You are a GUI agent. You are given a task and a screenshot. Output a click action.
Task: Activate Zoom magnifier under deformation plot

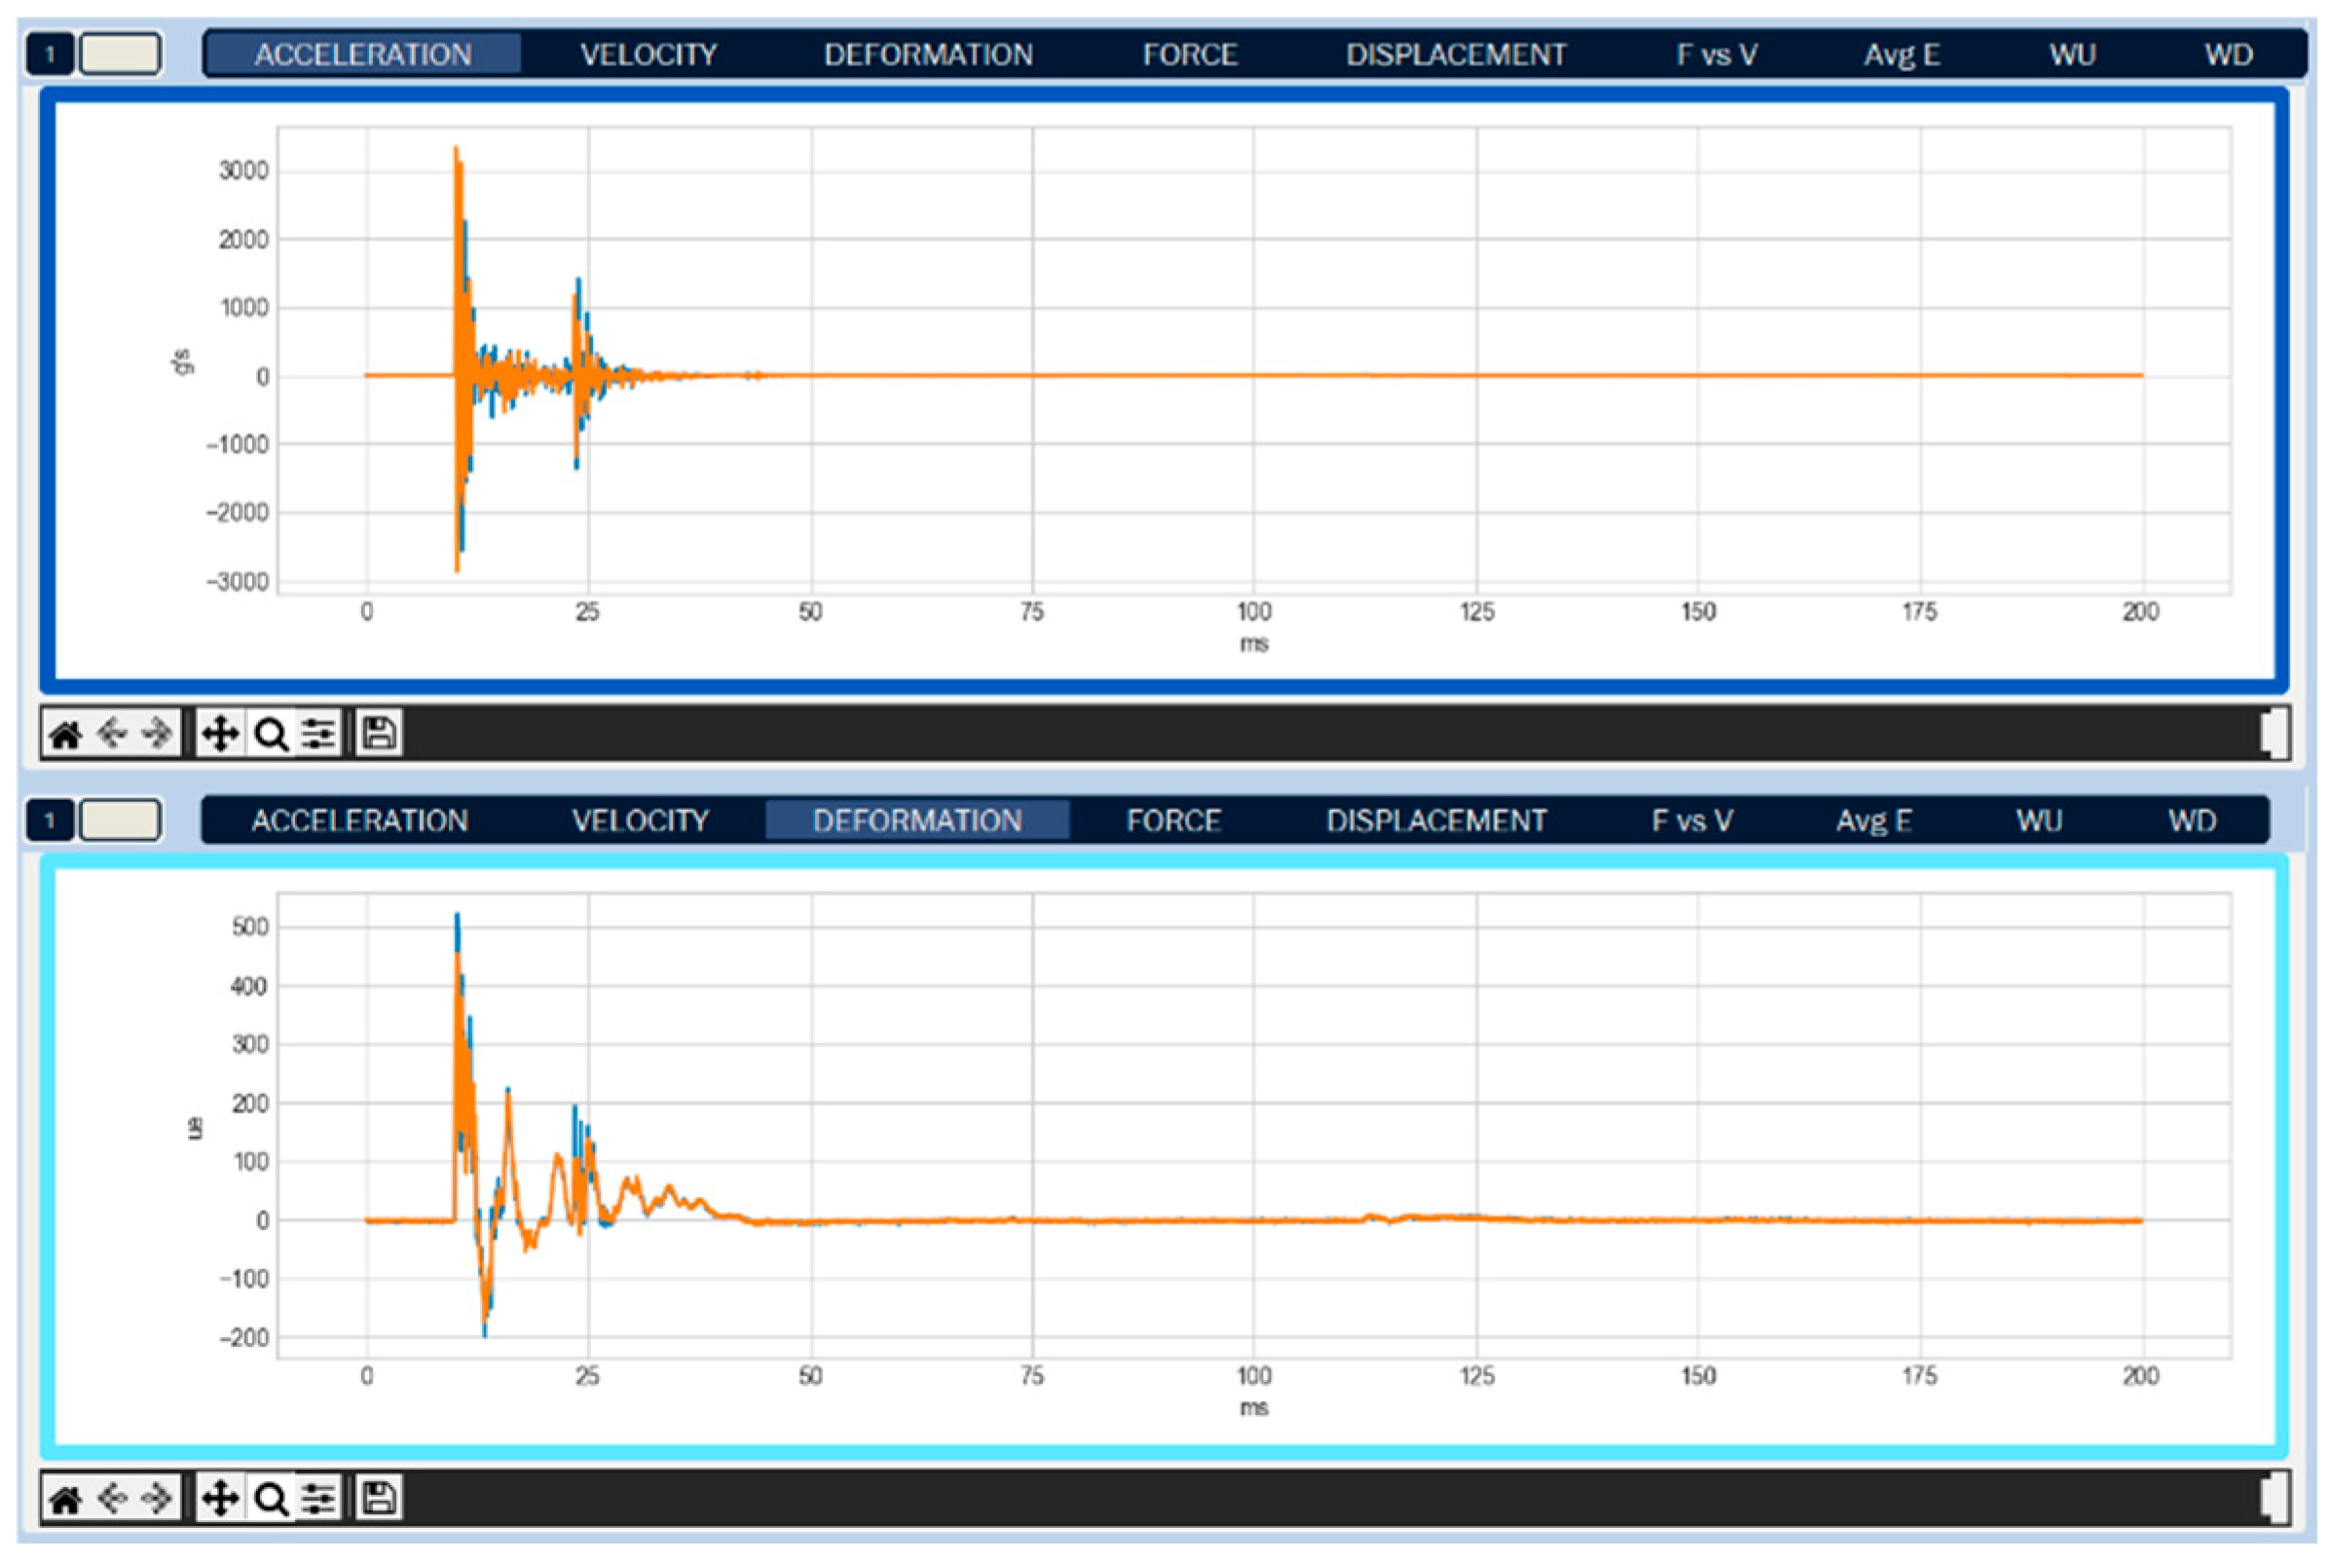coord(271,1499)
